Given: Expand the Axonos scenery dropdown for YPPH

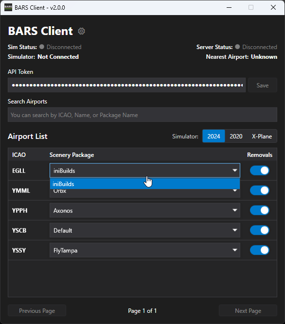Looking at the screenshot, I should [x=145, y=210].
